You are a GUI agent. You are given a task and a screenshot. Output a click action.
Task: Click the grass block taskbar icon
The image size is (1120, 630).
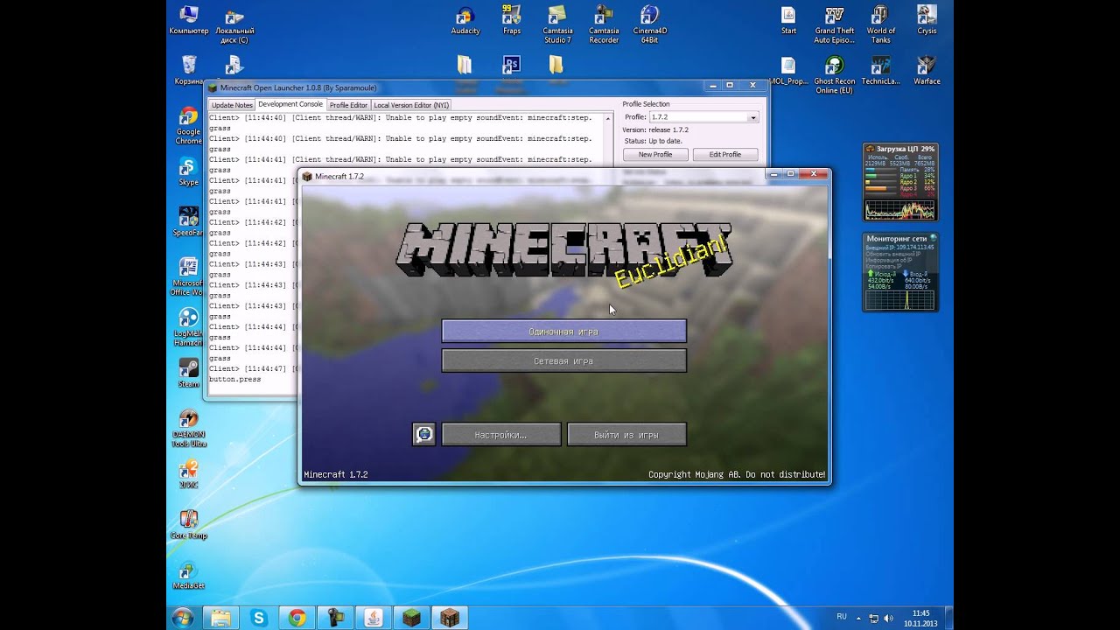(411, 618)
